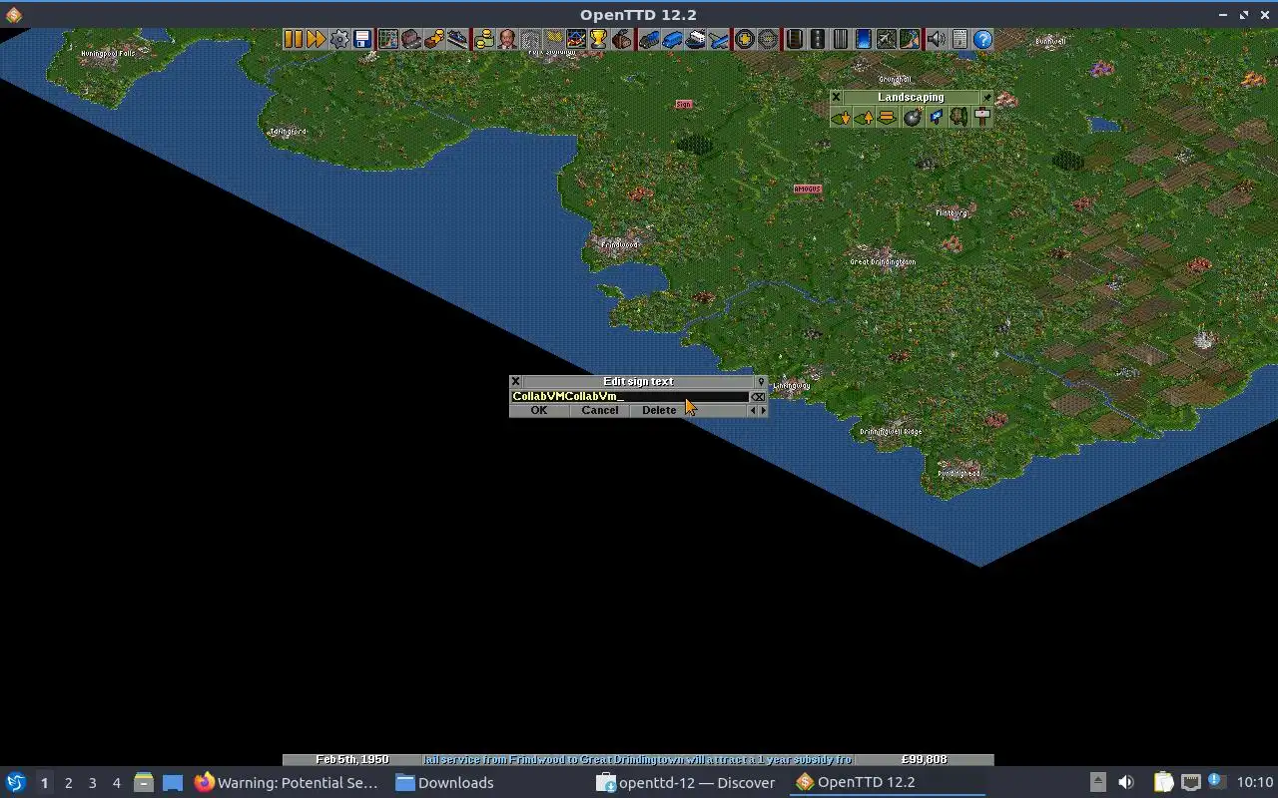1278x798 pixels.
Task: Open the road construction toolbar icon
Action: tap(818, 39)
